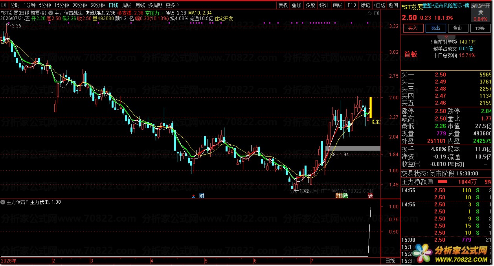Click the 叠加 overlay button
Viewport: 494px width, 266px height.
point(297,5)
